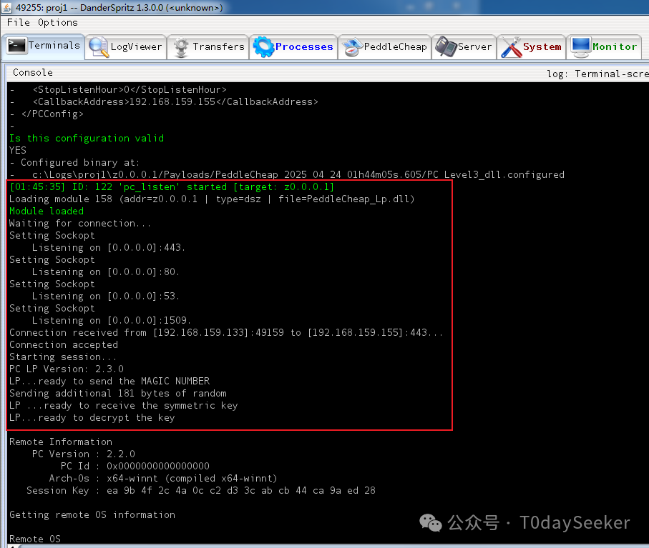Click the window title bar text

tap(119, 7)
